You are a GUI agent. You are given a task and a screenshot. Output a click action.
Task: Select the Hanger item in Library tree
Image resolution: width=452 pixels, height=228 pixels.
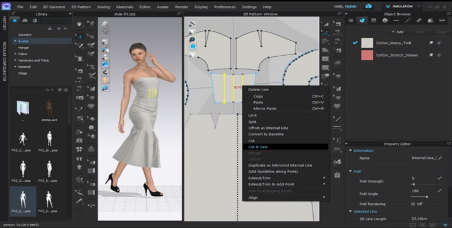pos(23,48)
